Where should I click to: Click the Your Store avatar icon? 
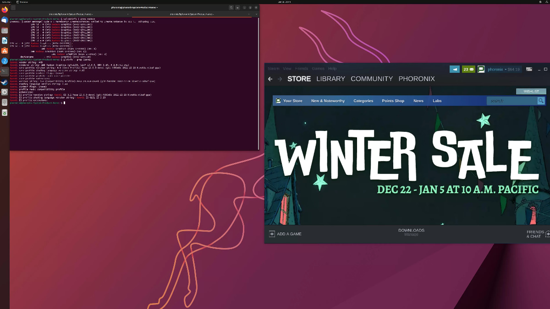[x=278, y=101]
